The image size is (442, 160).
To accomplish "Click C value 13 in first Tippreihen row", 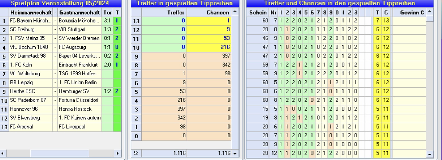I will (x=386, y=21).
